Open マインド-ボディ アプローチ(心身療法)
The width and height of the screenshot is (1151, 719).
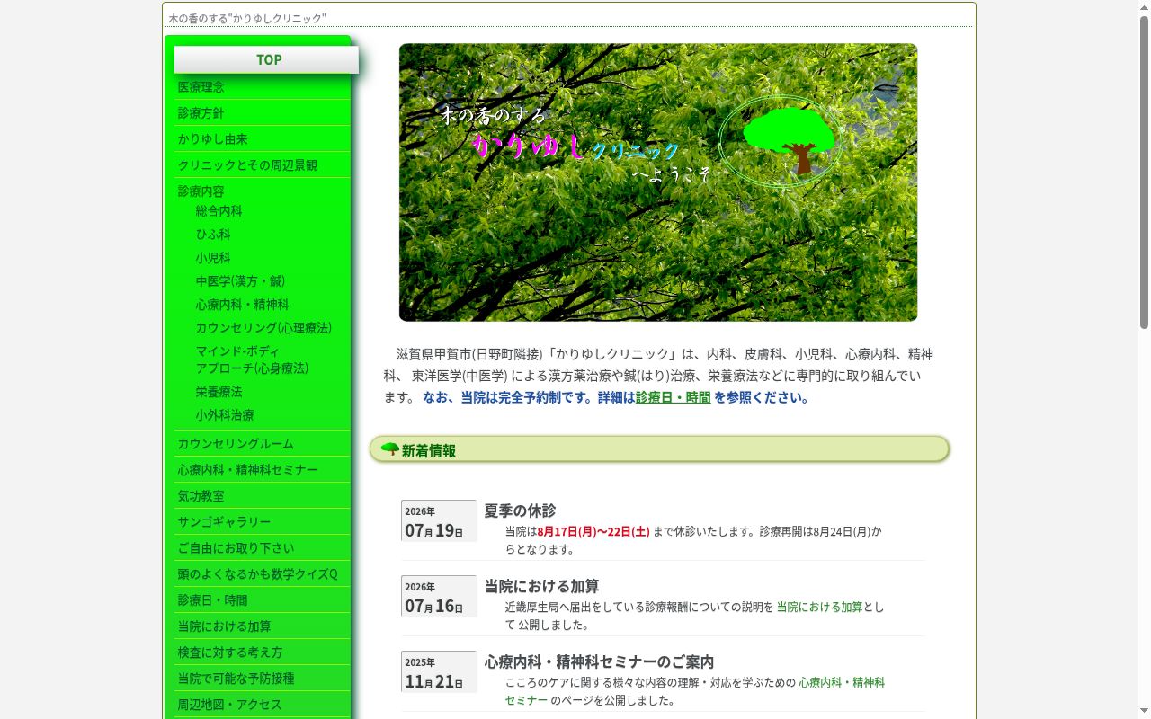(252, 359)
